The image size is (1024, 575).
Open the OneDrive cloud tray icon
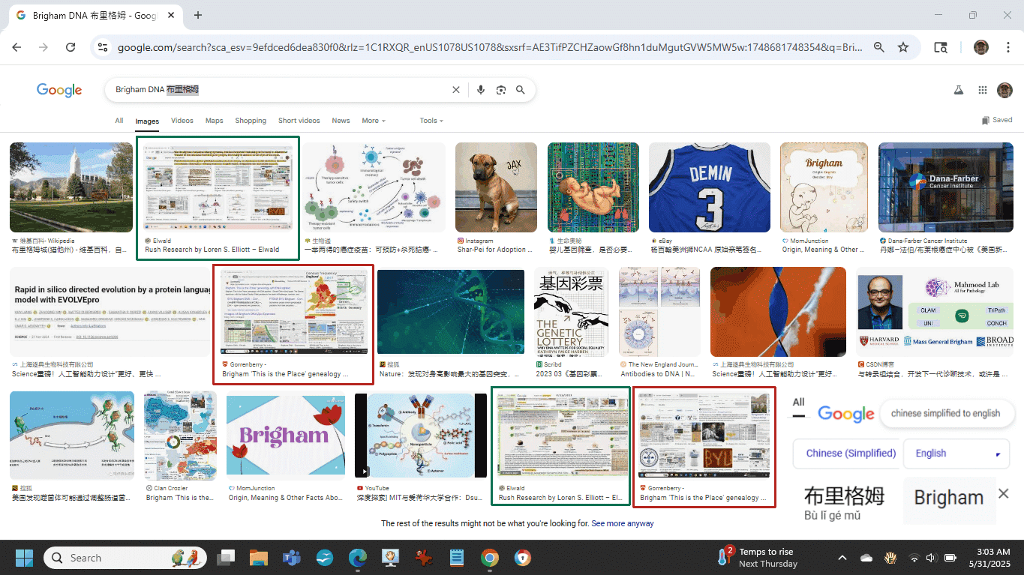click(x=866, y=558)
